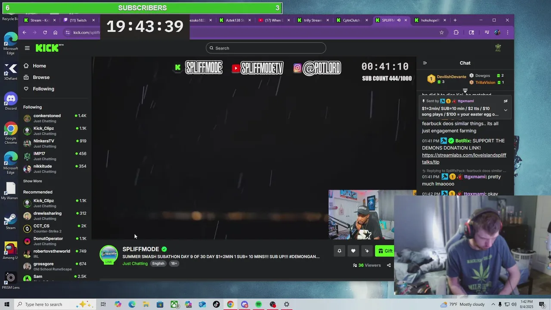This screenshot has height=310, width=551.
Task: Toggle notification bell for SPLIFFMODE
Action: coord(339,251)
